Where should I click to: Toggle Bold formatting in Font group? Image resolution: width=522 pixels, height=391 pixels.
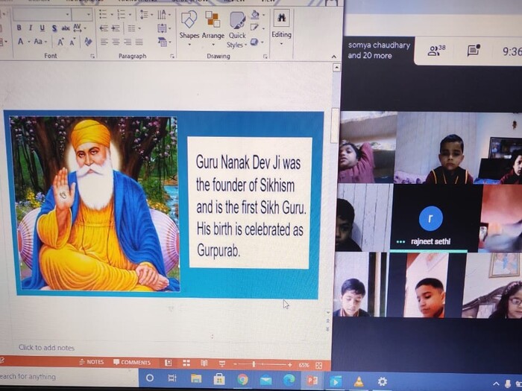pyautogui.click(x=19, y=28)
